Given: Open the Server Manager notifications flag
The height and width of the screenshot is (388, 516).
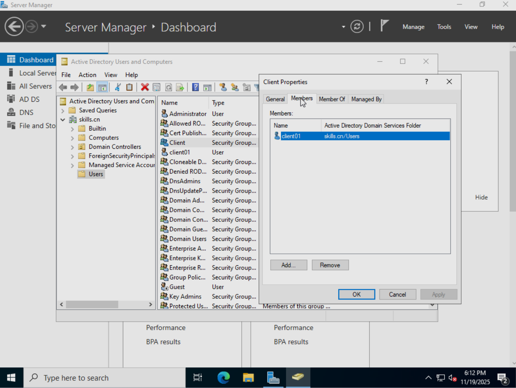Looking at the screenshot, I should coord(384,25).
